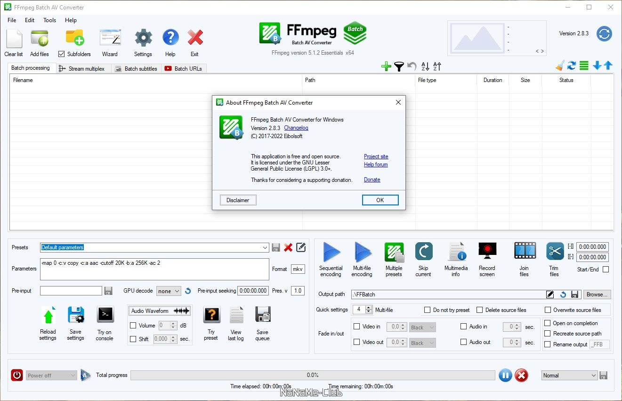The image size is (622, 401).
Task: Open Video in Black color dropdown
Action: click(x=422, y=327)
